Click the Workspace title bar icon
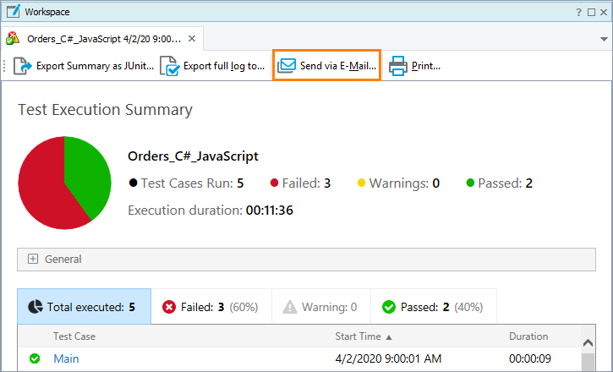This screenshot has width=613, height=372. pyautogui.click(x=13, y=12)
